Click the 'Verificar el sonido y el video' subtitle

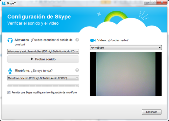point(33,23)
